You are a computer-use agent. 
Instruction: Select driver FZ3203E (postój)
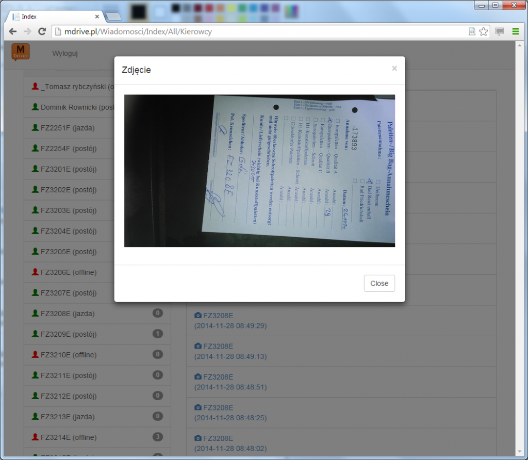pyautogui.click(x=70, y=210)
